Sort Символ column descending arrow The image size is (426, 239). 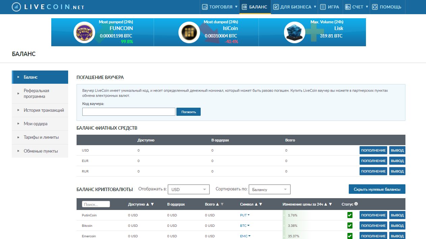click(x=260, y=204)
